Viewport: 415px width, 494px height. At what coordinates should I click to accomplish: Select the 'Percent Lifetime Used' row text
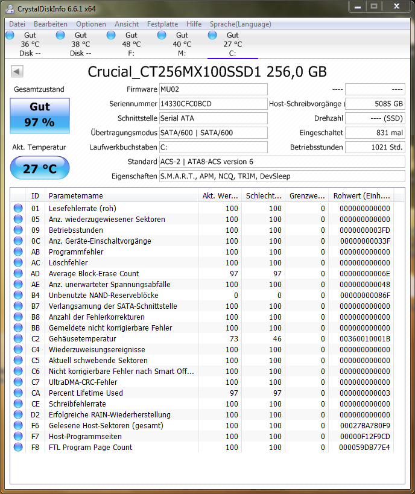pyautogui.click(x=86, y=393)
